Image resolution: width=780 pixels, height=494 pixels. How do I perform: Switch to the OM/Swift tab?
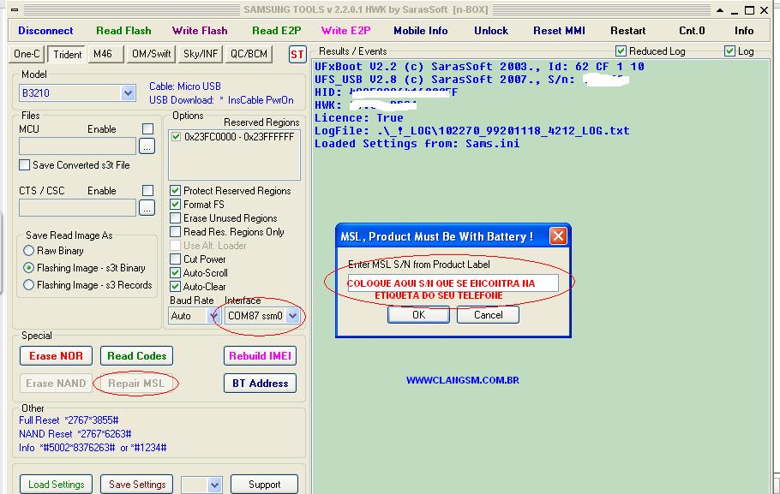pos(151,54)
